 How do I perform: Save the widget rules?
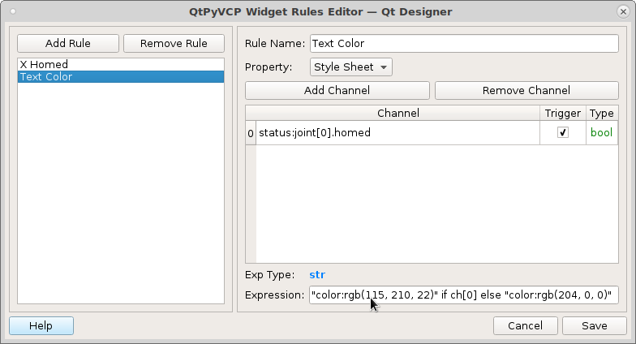coord(594,326)
